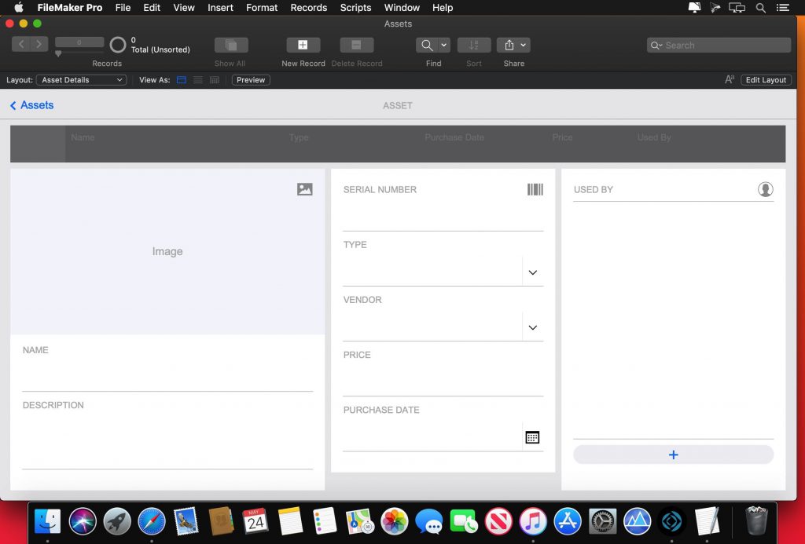This screenshot has height=544, width=805.
Task: Open the Layout selector dropdown
Action: point(80,79)
